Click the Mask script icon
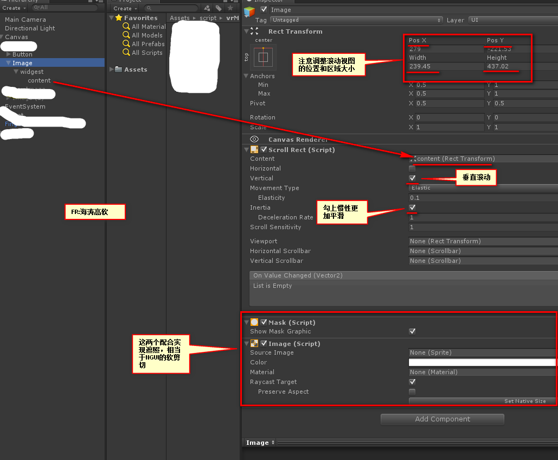The image size is (558, 460). (x=254, y=323)
